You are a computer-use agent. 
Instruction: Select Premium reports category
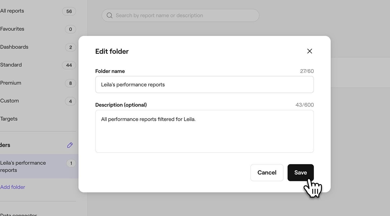click(x=11, y=83)
